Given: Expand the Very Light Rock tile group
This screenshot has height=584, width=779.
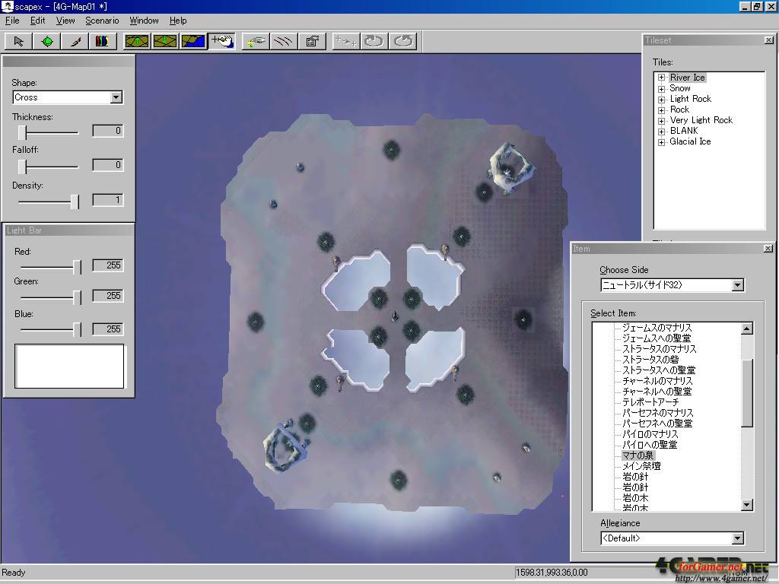Looking at the screenshot, I should (661, 121).
